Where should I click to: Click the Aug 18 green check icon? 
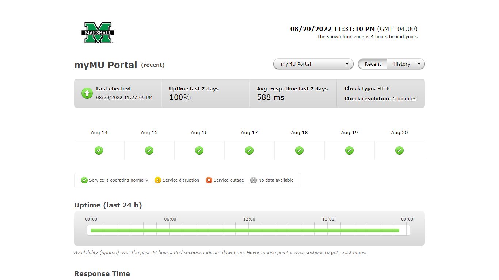299,150
